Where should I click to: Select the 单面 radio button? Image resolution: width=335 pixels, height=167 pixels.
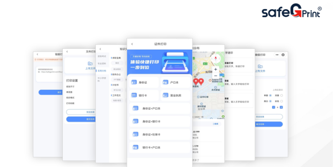pyautogui.click(x=270, y=96)
